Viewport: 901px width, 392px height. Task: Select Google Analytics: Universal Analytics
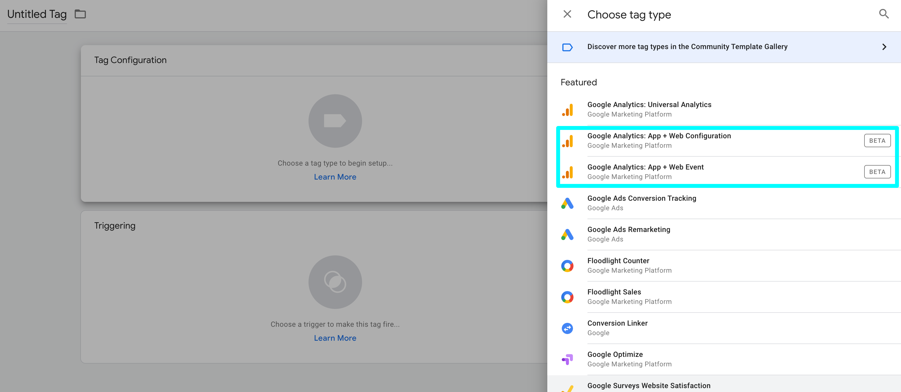tap(724, 110)
